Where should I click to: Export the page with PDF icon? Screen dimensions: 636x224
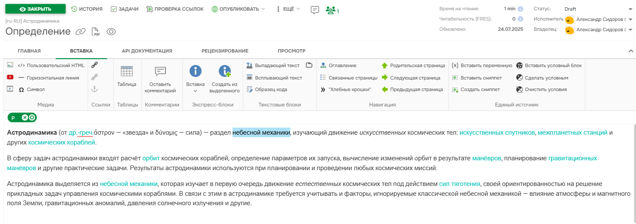coord(96,32)
